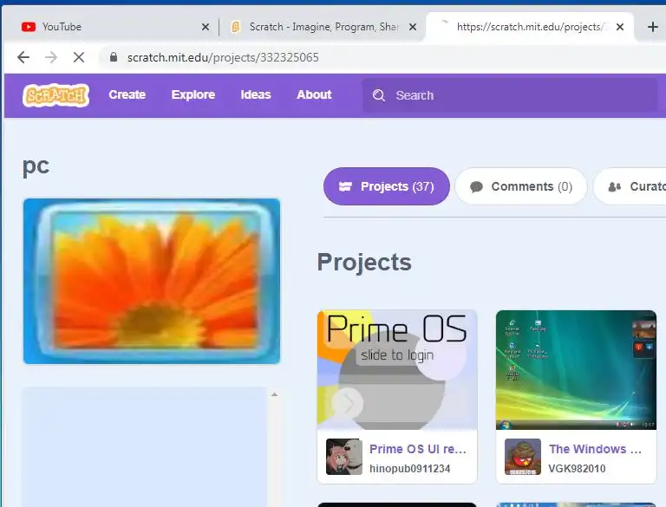Screen dimensions: 666x507
Task: Stop loading the page
Action: 79,57
